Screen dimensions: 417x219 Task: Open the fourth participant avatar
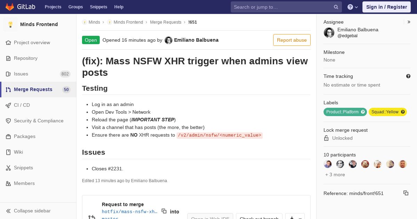(x=365, y=164)
